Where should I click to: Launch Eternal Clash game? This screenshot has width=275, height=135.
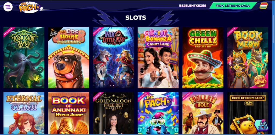tap(24, 113)
